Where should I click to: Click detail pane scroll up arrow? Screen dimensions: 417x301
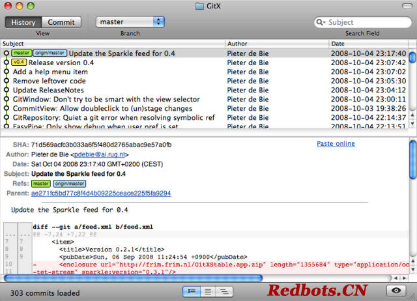pos(412,261)
